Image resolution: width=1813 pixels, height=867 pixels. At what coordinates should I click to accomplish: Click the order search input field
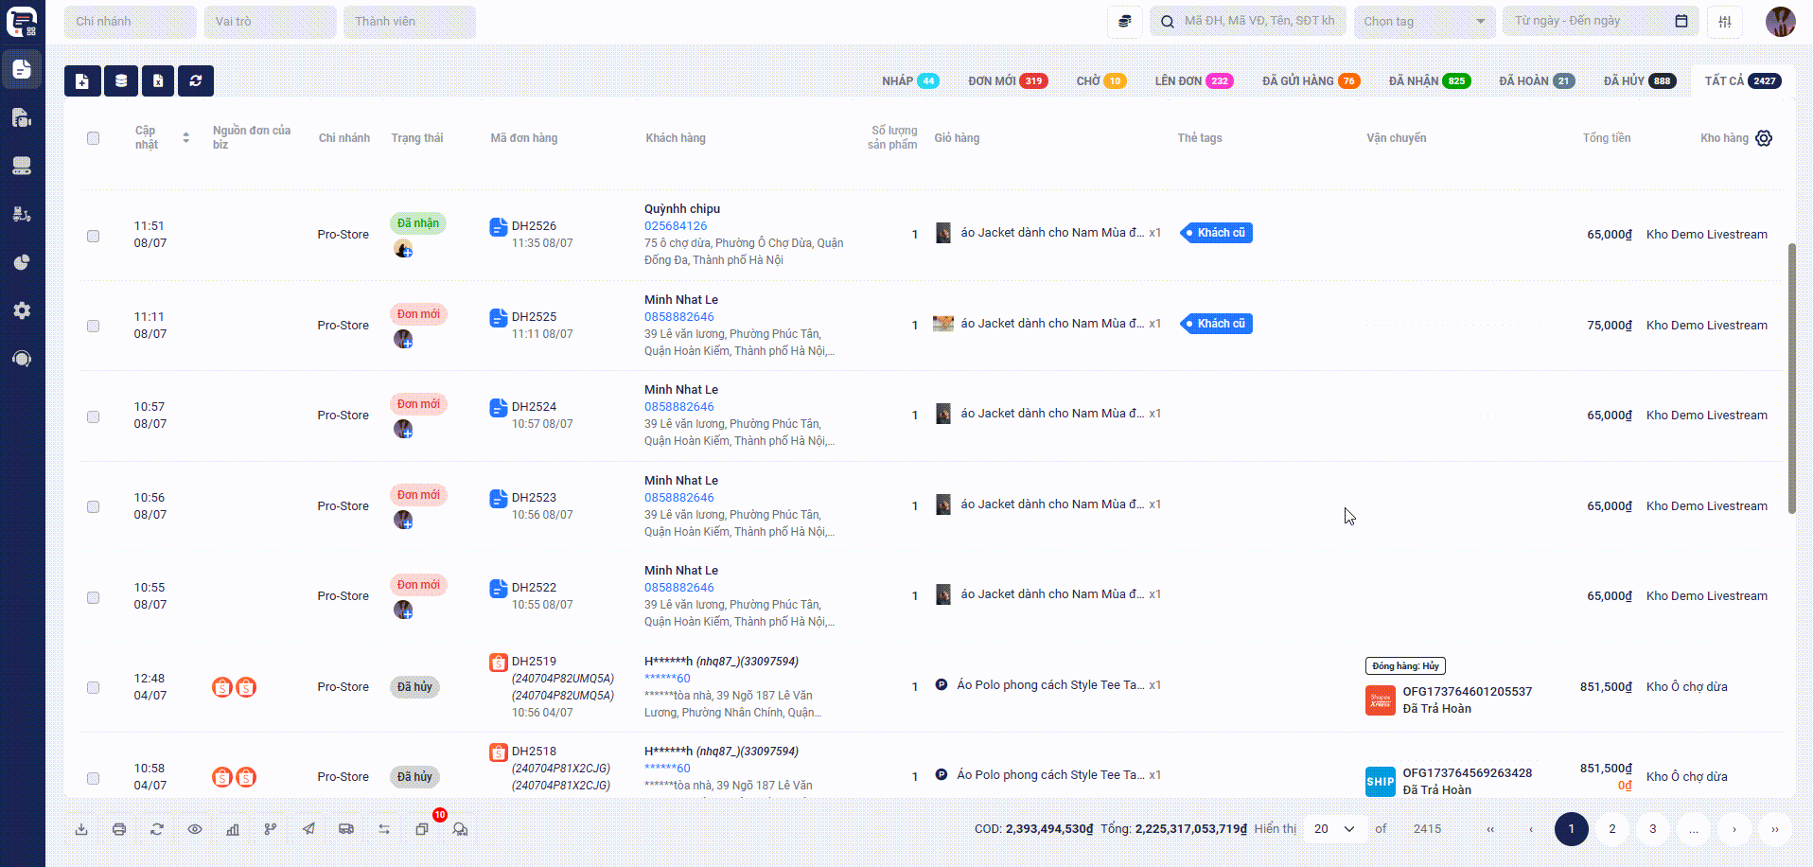click(1259, 21)
